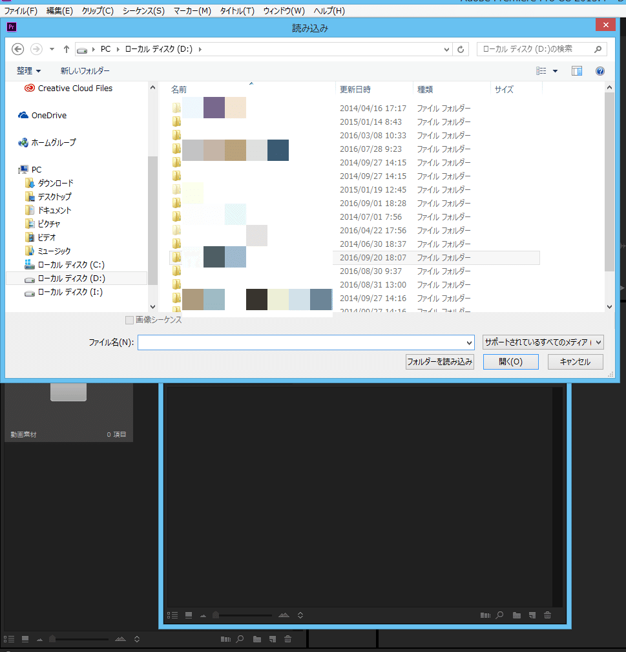Image resolution: width=626 pixels, height=652 pixels.
Task: Switch to icon view in lower-left project panel
Action: (x=25, y=639)
